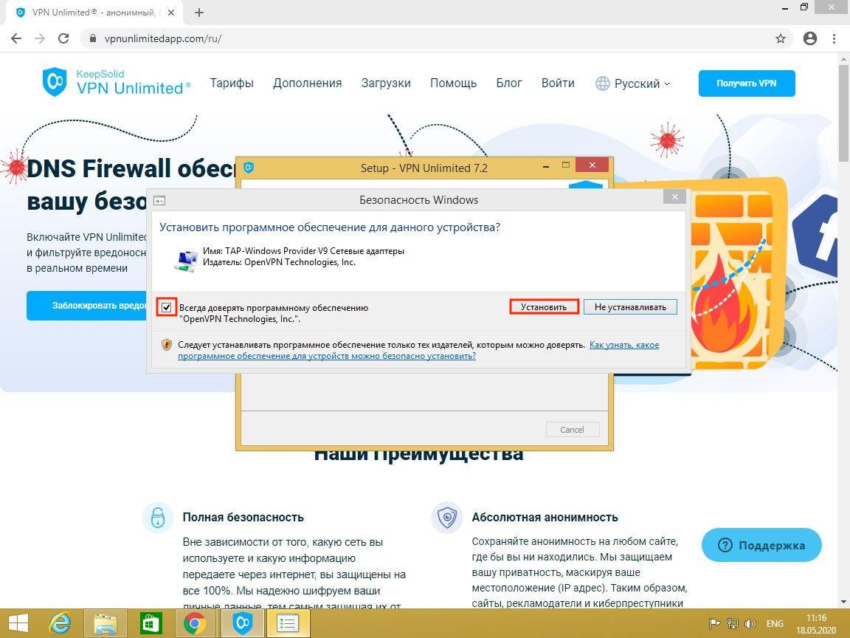Open the Chrome profile account icon
The width and height of the screenshot is (850, 638).
(810, 38)
